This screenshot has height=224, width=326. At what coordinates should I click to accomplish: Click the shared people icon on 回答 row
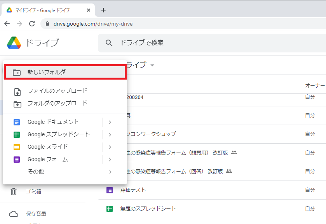click(x=229, y=171)
